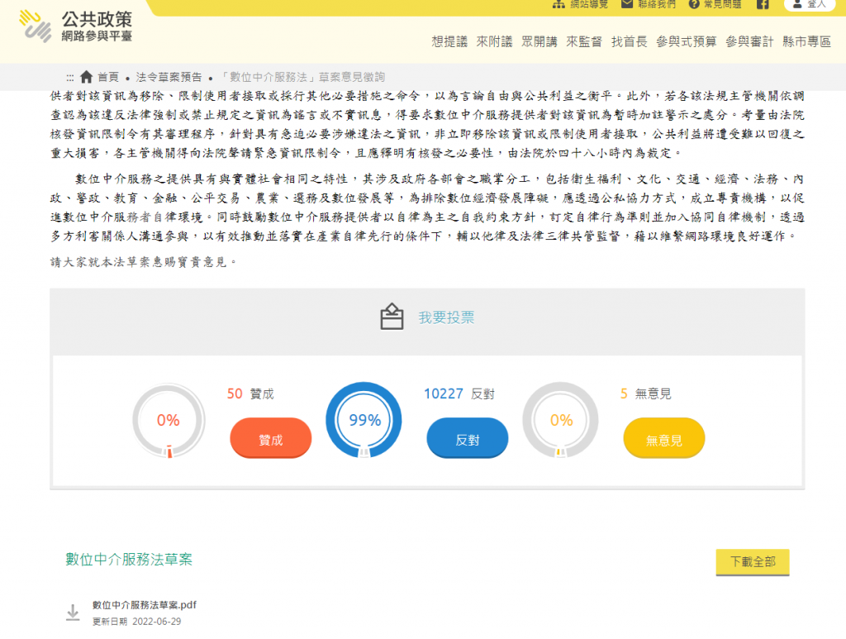Click the 公共政策網路參與平臺 logo
The width and height of the screenshot is (846, 639).
(x=75, y=26)
